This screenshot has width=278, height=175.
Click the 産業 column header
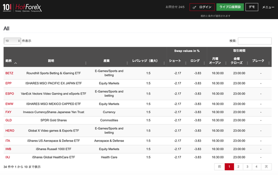(106, 61)
